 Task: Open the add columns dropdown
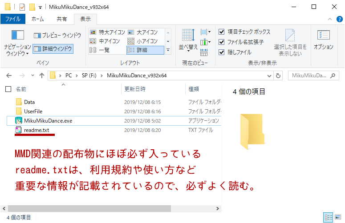[206, 42]
